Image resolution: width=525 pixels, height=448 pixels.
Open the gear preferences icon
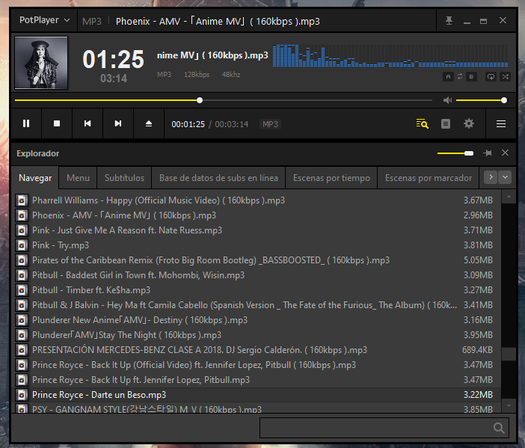coord(469,123)
